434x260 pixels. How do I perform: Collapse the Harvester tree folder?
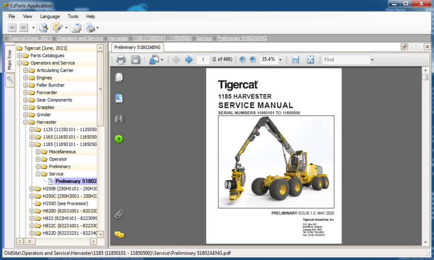coord(26,122)
